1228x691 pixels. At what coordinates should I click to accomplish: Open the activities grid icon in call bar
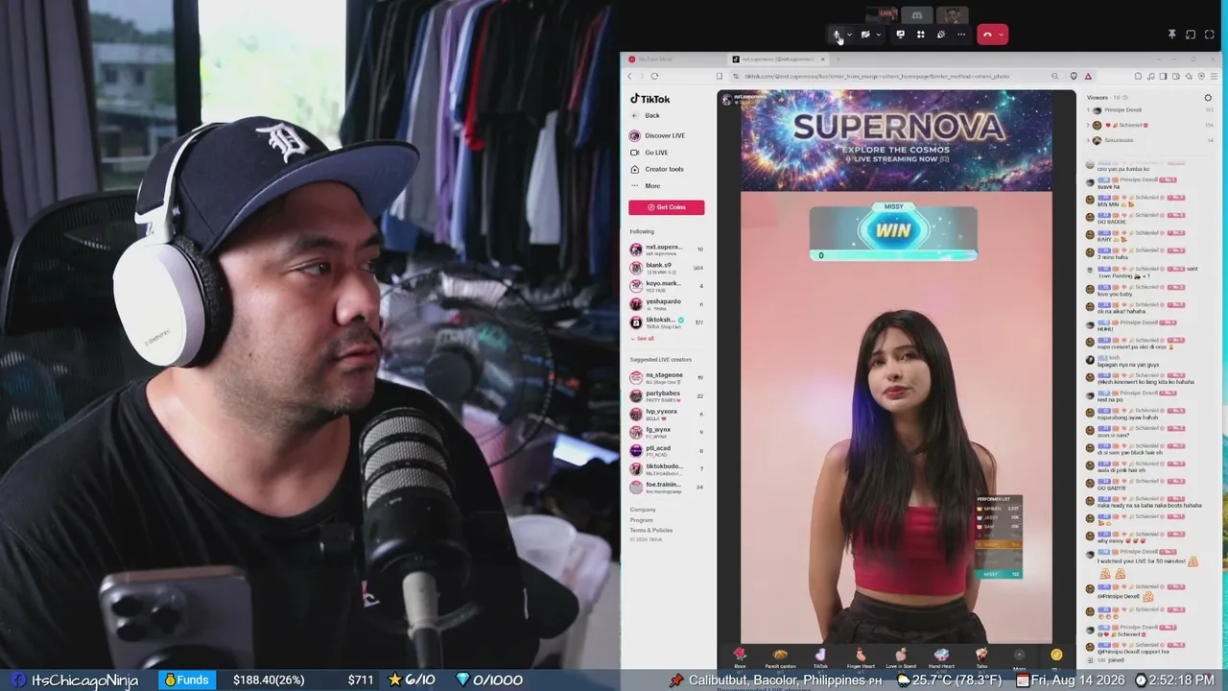(x=920, y=35)
